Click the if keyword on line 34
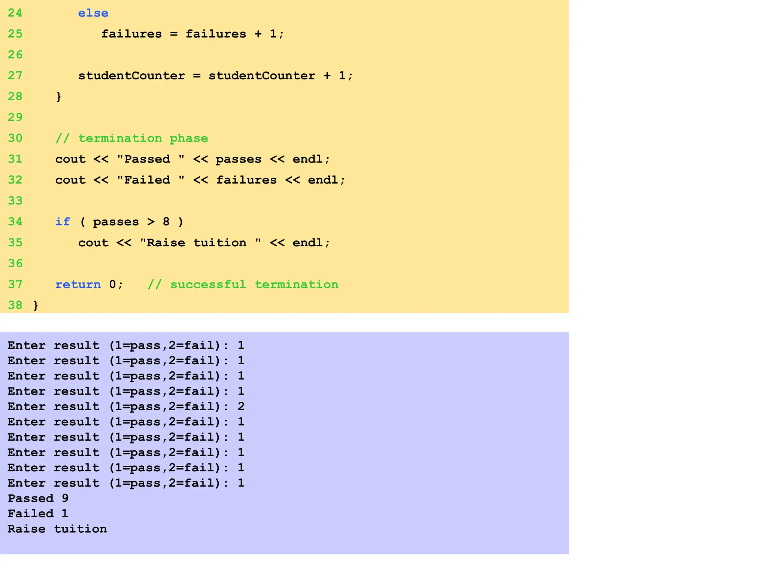767x575 pixels. [x=63, y=222]
